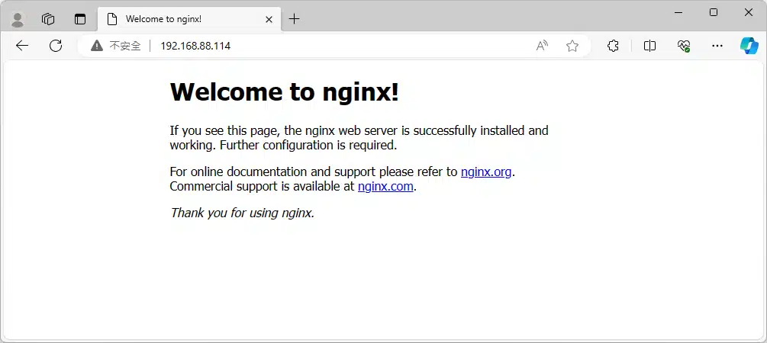767x343 pixels.
Task: Refresh the page with reload icon
Action: pos(56,46)
